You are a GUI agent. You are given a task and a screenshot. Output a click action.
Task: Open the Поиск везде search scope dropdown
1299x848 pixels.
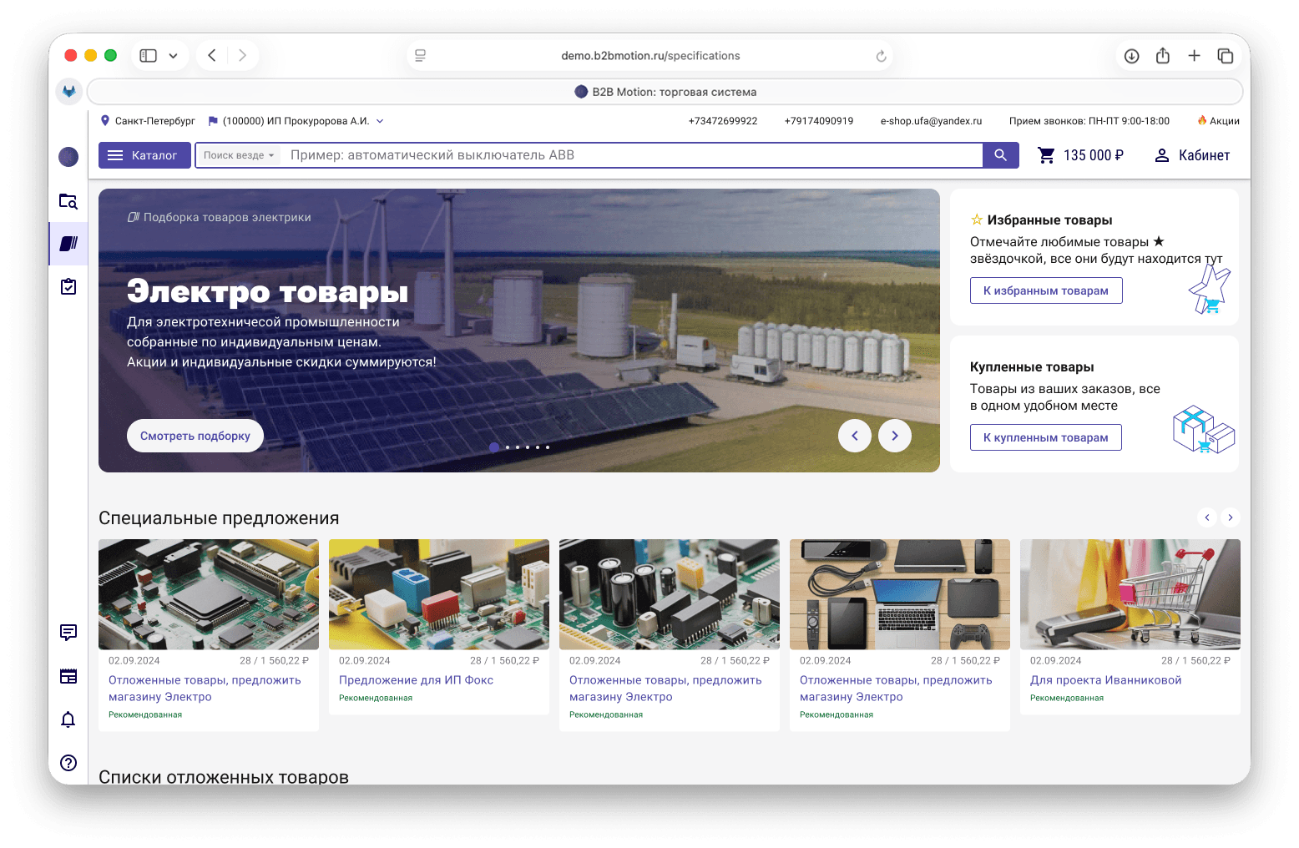239,155
